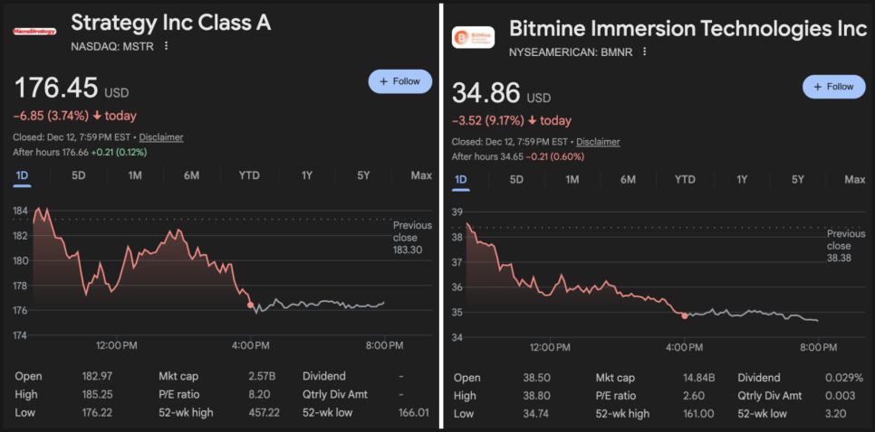Click the 4:00 PM closing marker on Strategy chart
Screen dimensions: 875x432
[x=251, y=305]
